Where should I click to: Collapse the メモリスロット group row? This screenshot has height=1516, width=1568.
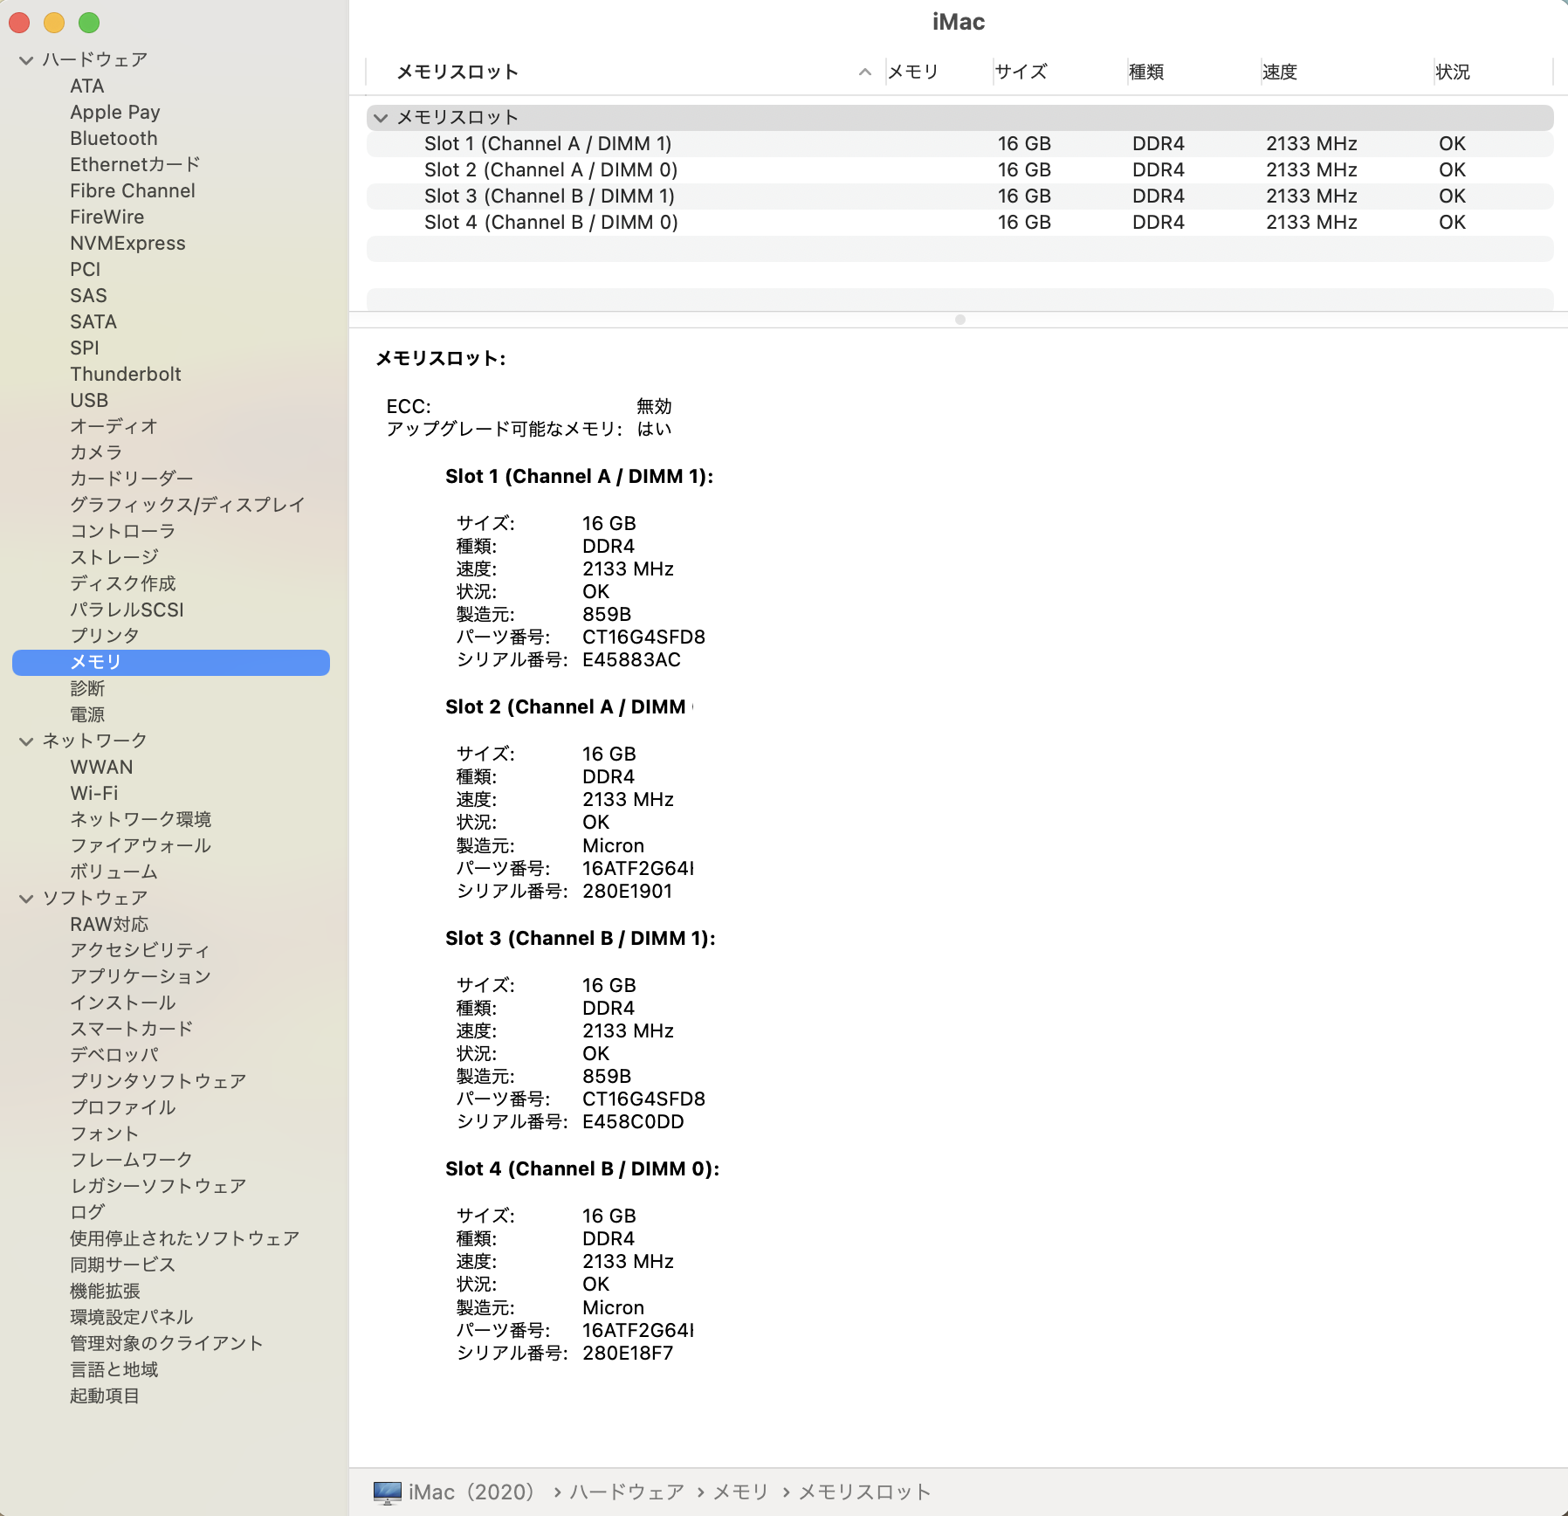pyautogui.click(x=381, y=118)
